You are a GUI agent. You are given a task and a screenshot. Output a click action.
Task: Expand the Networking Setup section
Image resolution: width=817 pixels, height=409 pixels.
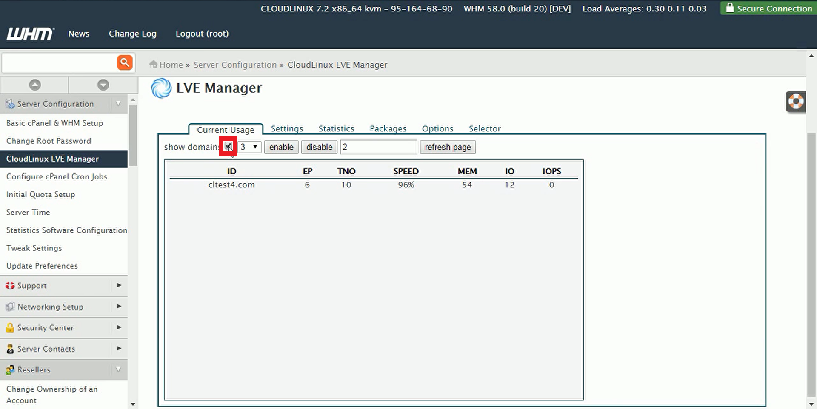(119, 307)
